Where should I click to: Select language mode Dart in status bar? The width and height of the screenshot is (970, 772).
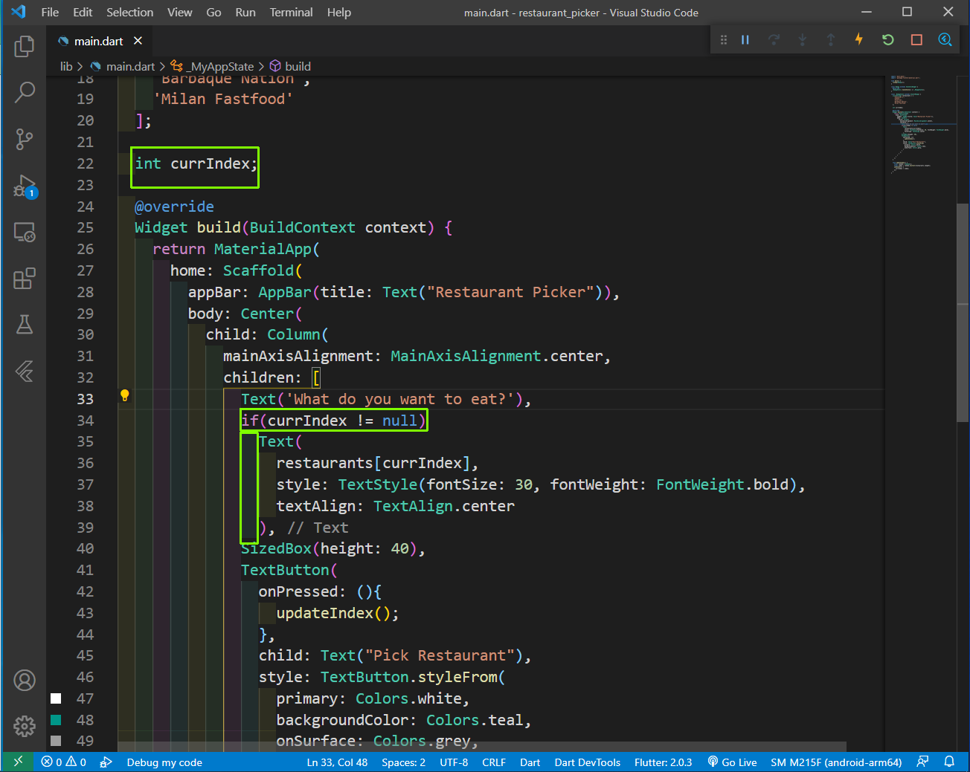[530, 762]
